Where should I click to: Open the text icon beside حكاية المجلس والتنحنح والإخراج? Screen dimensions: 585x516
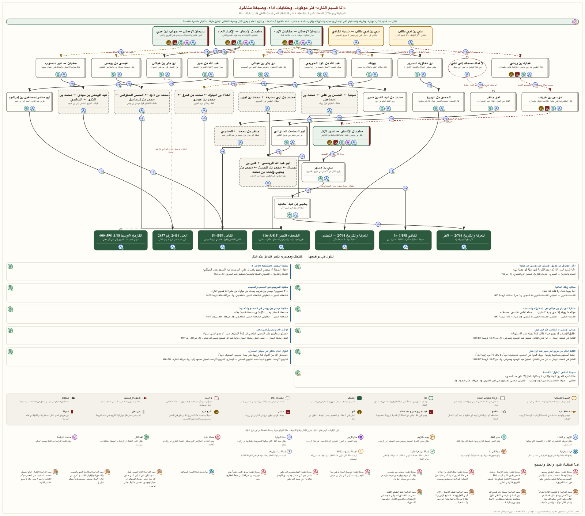(10, 267)
